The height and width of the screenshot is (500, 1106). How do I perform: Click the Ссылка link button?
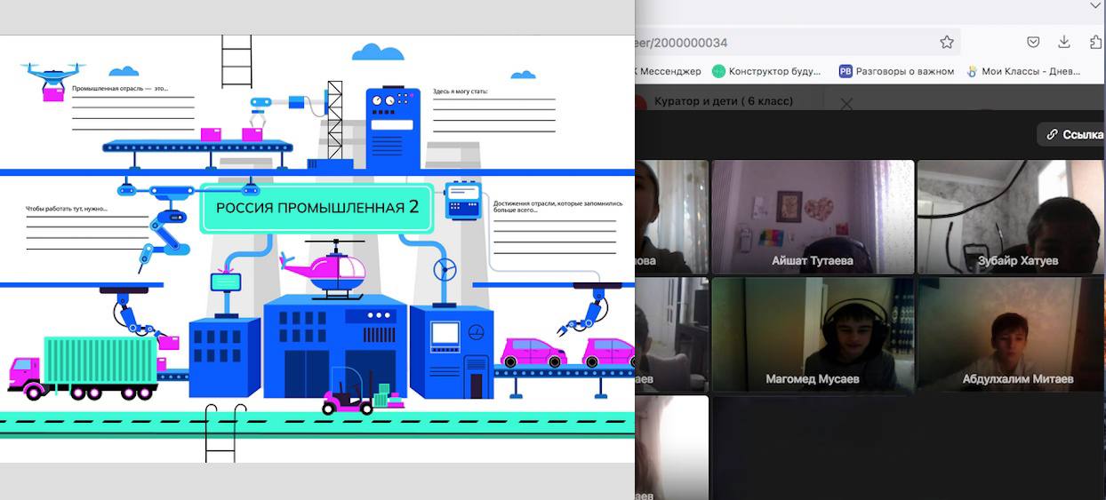coord(1074,134)
